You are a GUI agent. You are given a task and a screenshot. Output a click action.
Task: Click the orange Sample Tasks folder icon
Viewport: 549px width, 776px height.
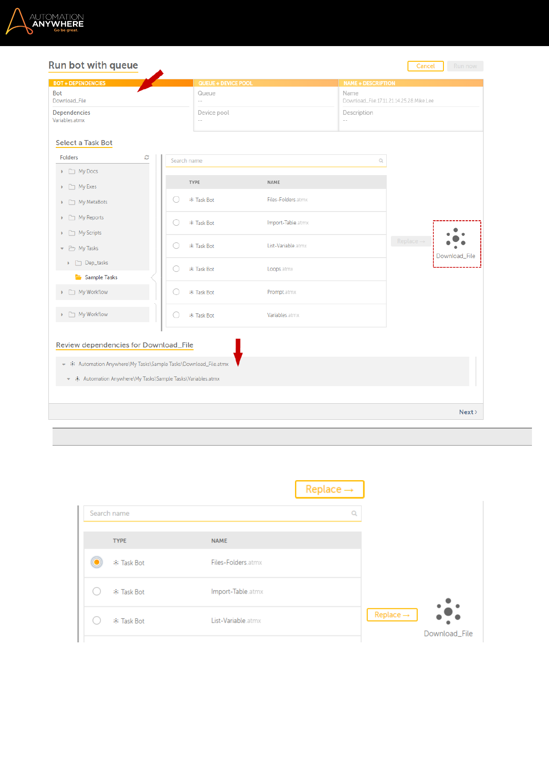click(x=78, y=277)
